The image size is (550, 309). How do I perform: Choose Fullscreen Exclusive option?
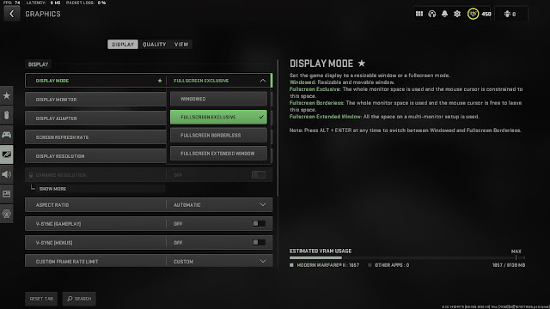(x=218, y=117)
